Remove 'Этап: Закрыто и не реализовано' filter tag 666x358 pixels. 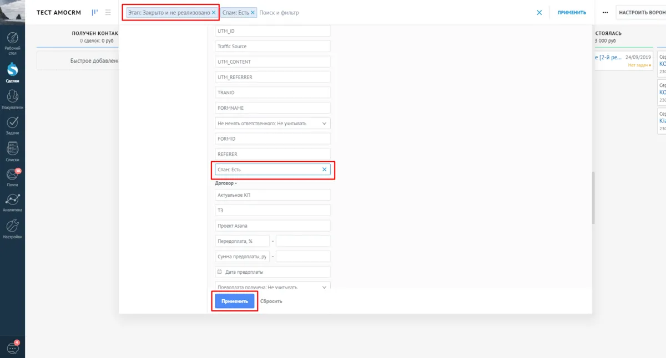[214, 12]
